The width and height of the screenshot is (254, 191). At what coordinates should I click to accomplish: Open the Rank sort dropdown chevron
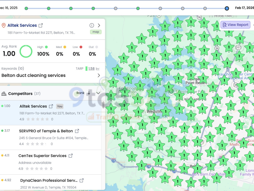click(x=98, y=93)
